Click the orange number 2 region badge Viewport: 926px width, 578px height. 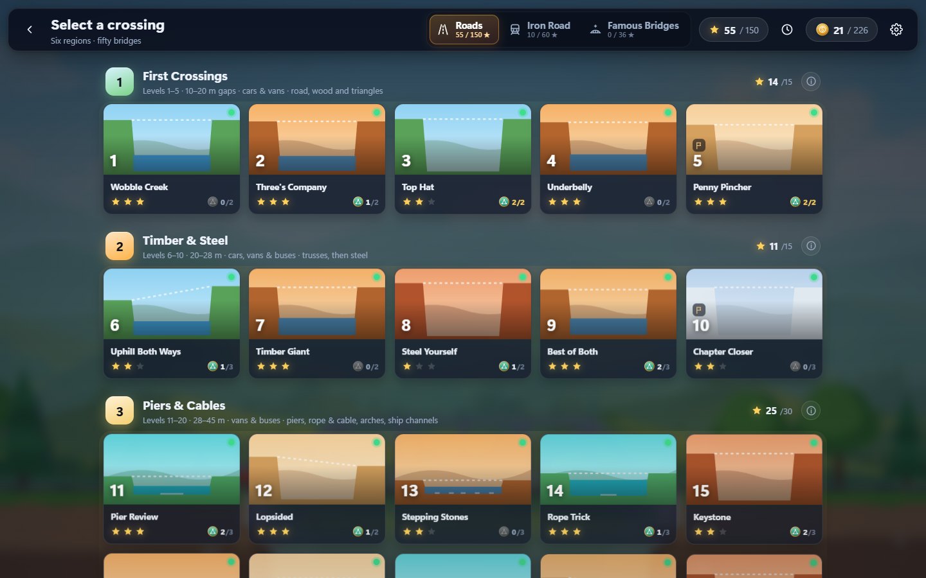coord(120,246)
